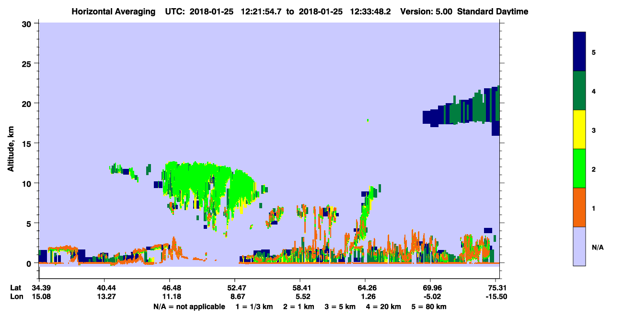Image resolution: width=623 pixels, height=320 pixels.
Task: Click the altitude tick label '10'
Action: [28, 183]
